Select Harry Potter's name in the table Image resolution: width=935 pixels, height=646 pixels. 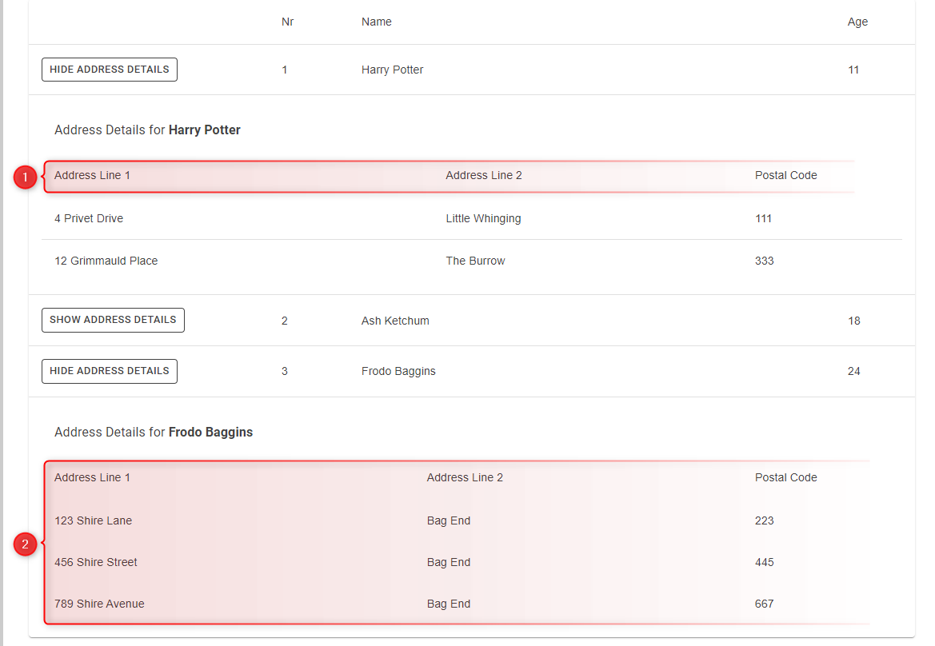pyautogui.click(x=392, y=70)
